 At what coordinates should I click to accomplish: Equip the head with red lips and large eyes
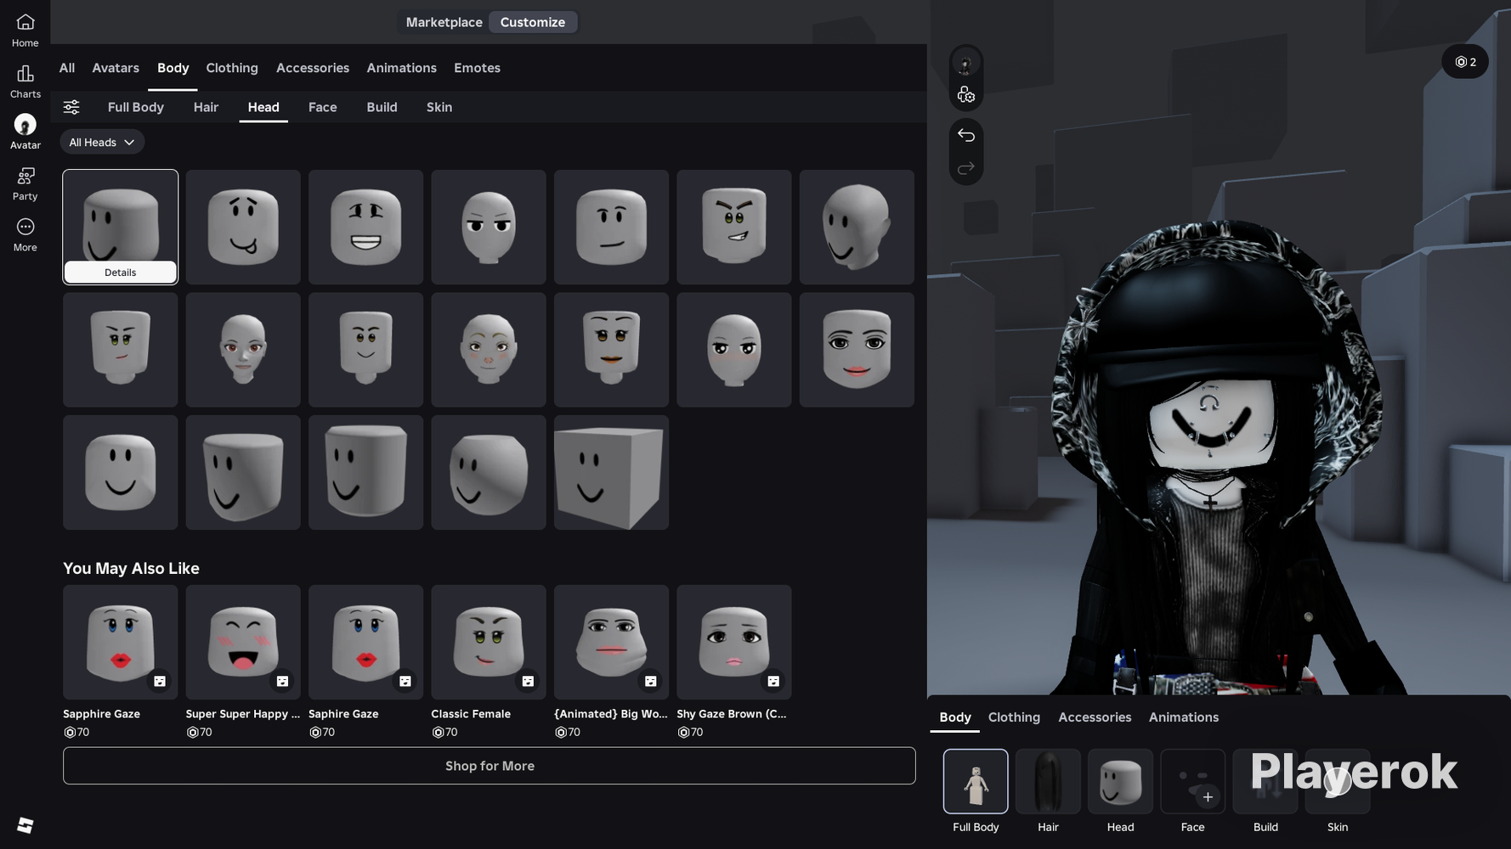(857, 350)
